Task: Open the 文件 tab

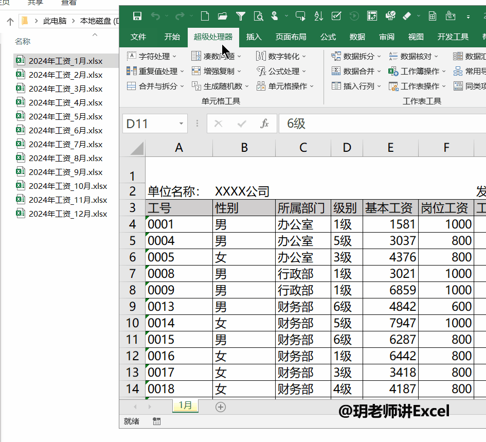Action: click(x=138, y=37)
